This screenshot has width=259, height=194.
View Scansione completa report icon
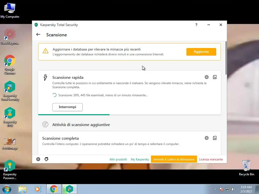tap(214, 138)
